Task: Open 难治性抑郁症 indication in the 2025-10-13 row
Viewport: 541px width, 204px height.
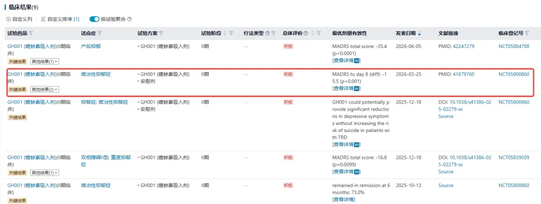Action: (96, 185)
